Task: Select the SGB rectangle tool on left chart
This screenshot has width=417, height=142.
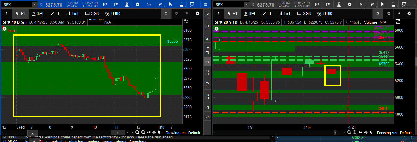Action: click(93, 13)
